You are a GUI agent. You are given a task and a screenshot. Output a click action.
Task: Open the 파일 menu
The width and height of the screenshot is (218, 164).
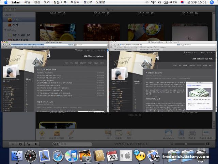coord(27,2)
